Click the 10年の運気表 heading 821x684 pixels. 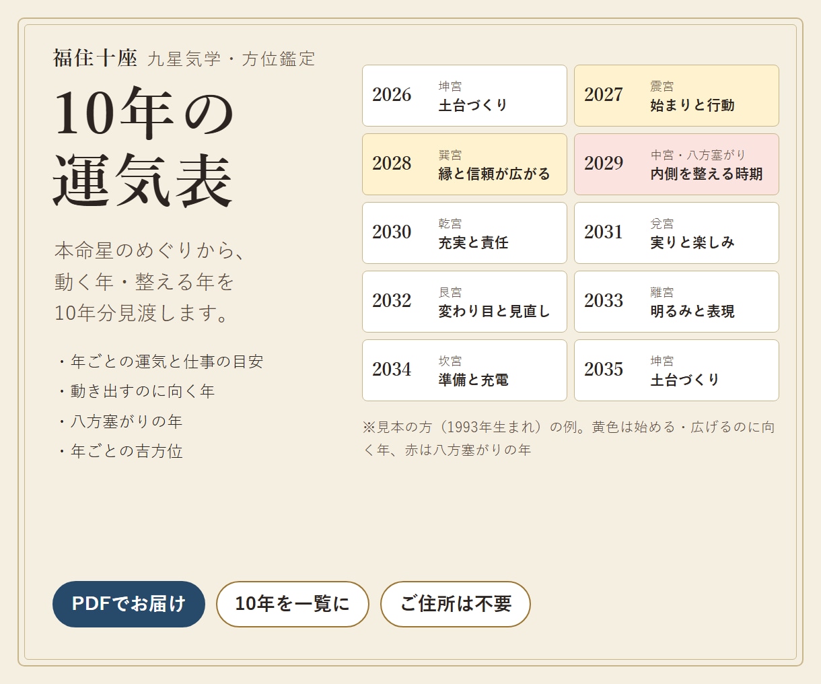(x=143, y=147)
